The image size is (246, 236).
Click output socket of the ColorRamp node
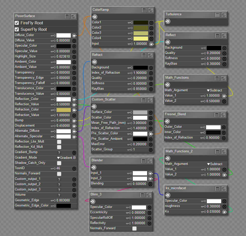[95, 17]
